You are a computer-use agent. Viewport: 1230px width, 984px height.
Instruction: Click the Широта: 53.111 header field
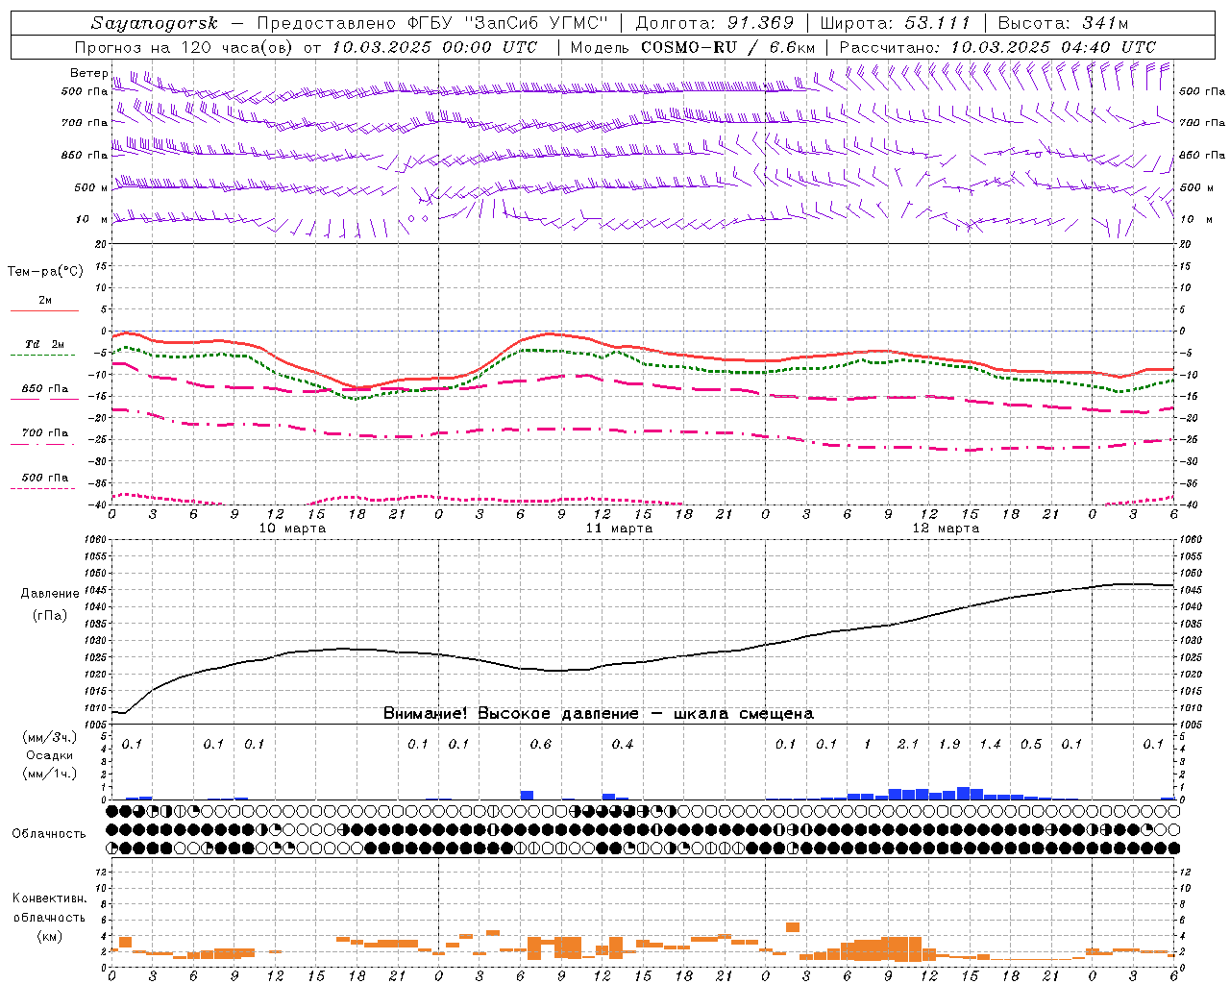coord(896,23)
